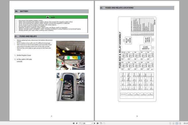Click the cabin side console fuse photo
The width and height of the screenshot is (188, 125).
pyautogui.click(x=70, y=87)
